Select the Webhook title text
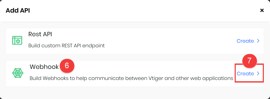The height and width of the screenshot is (99, 270). coord(44,67)
